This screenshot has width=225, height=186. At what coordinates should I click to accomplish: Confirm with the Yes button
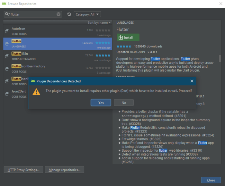click(x=101, y=103)
